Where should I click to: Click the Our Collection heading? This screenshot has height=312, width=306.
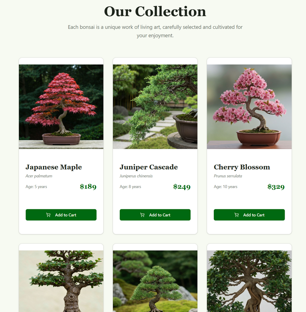pos(155,12)
